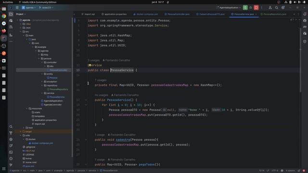Switch to CadastraPessoaDTO.java tab
The width and height of the screenshot is (308, 173).
click(x=210, y=14)
